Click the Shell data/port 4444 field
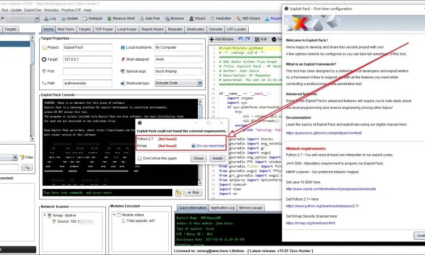 pyautogui.click(x=178, y=59)
